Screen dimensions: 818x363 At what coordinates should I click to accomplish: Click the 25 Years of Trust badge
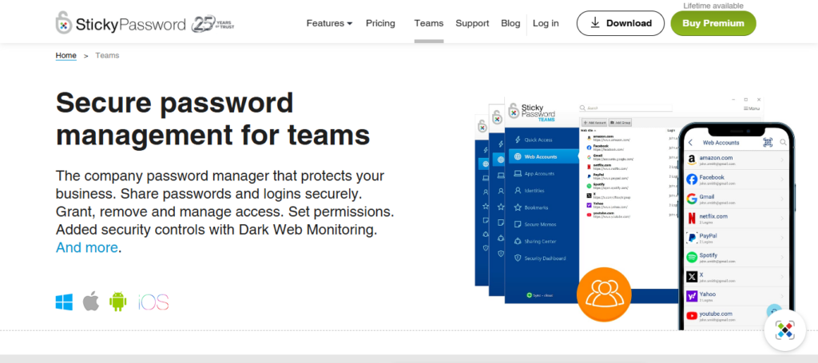212,23
